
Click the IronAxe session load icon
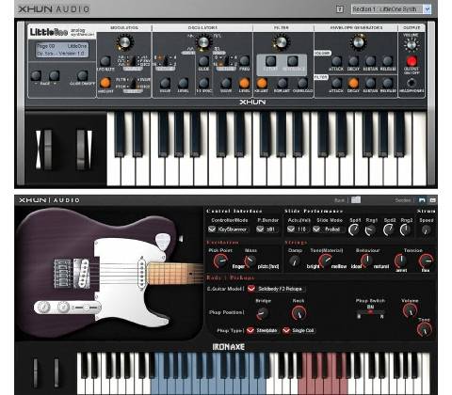tap(432, 200)
